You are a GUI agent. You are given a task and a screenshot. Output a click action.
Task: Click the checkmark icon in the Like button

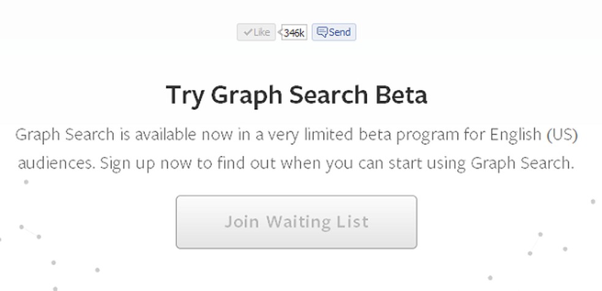click(248, 32)
